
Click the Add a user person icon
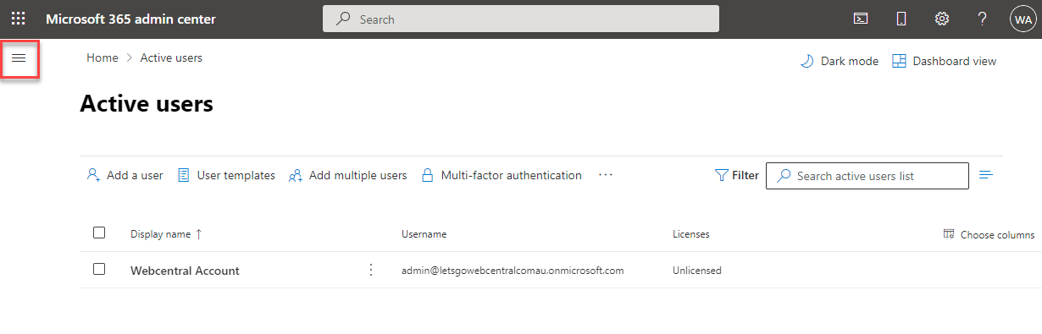pos(94,175)
